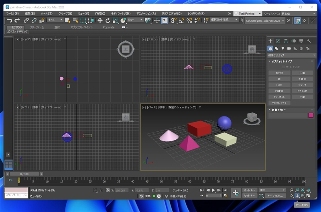Click the Set Keys large plus button
This screenshot has width=321, height=212.
tap(236, 193)
